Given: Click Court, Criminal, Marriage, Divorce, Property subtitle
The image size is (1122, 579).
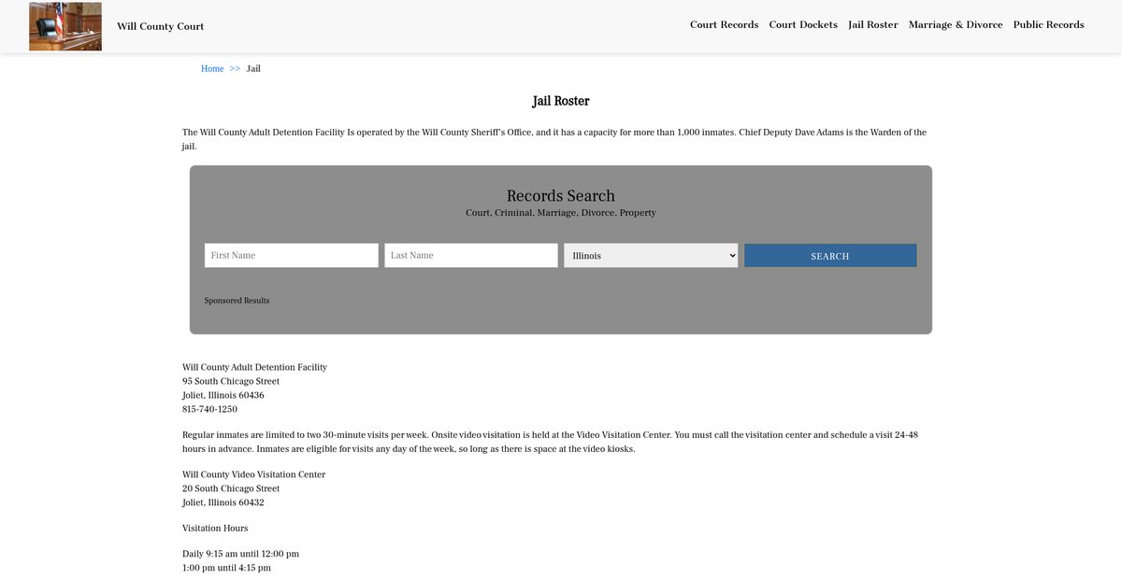Looking at the screenshot, I should pyautogui.click(x=561, y=213).
